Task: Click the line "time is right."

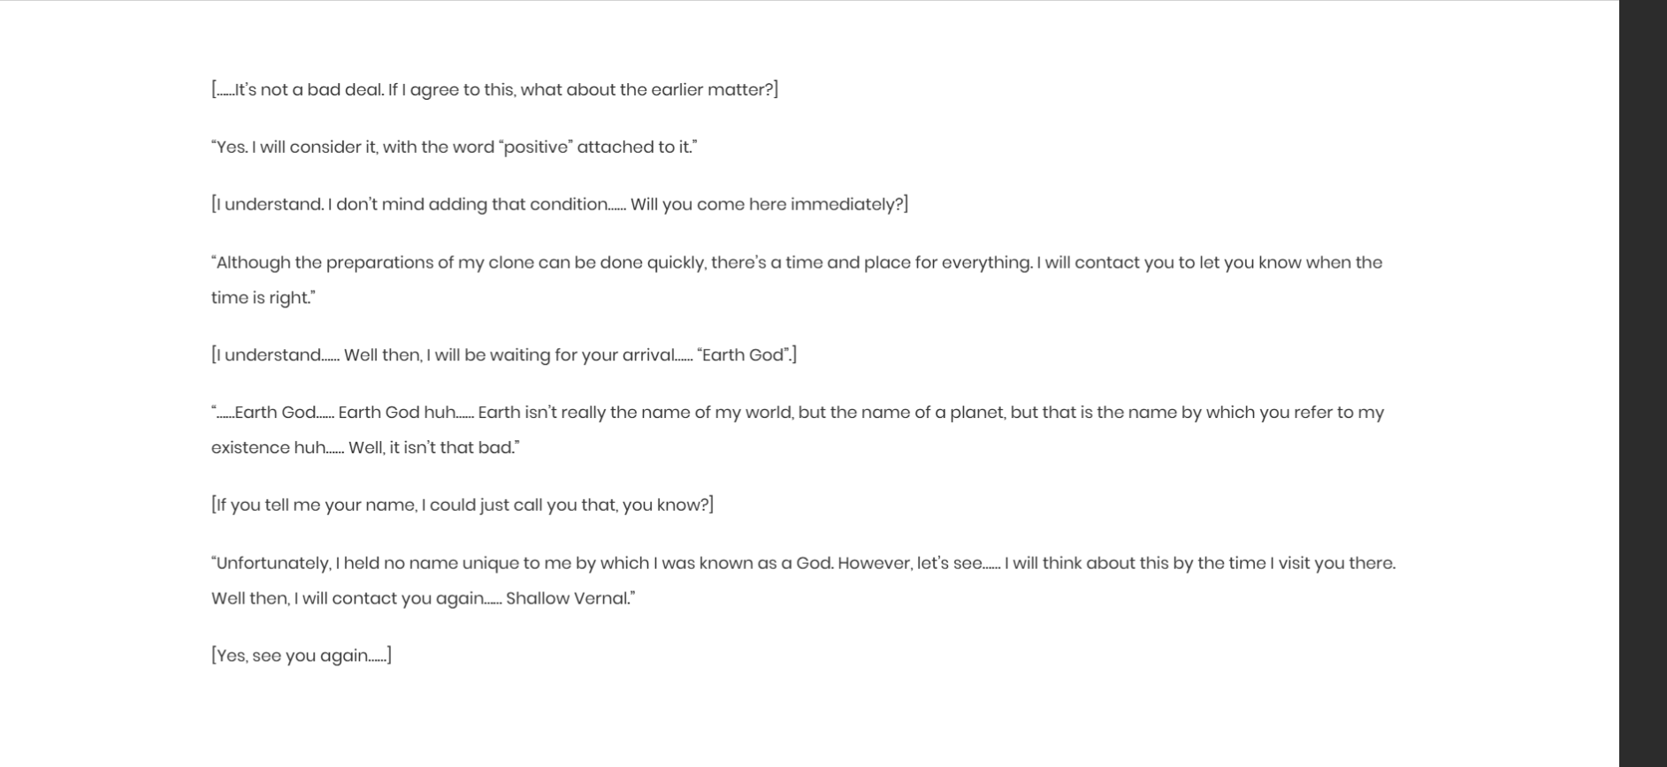Action: point(263,298)
